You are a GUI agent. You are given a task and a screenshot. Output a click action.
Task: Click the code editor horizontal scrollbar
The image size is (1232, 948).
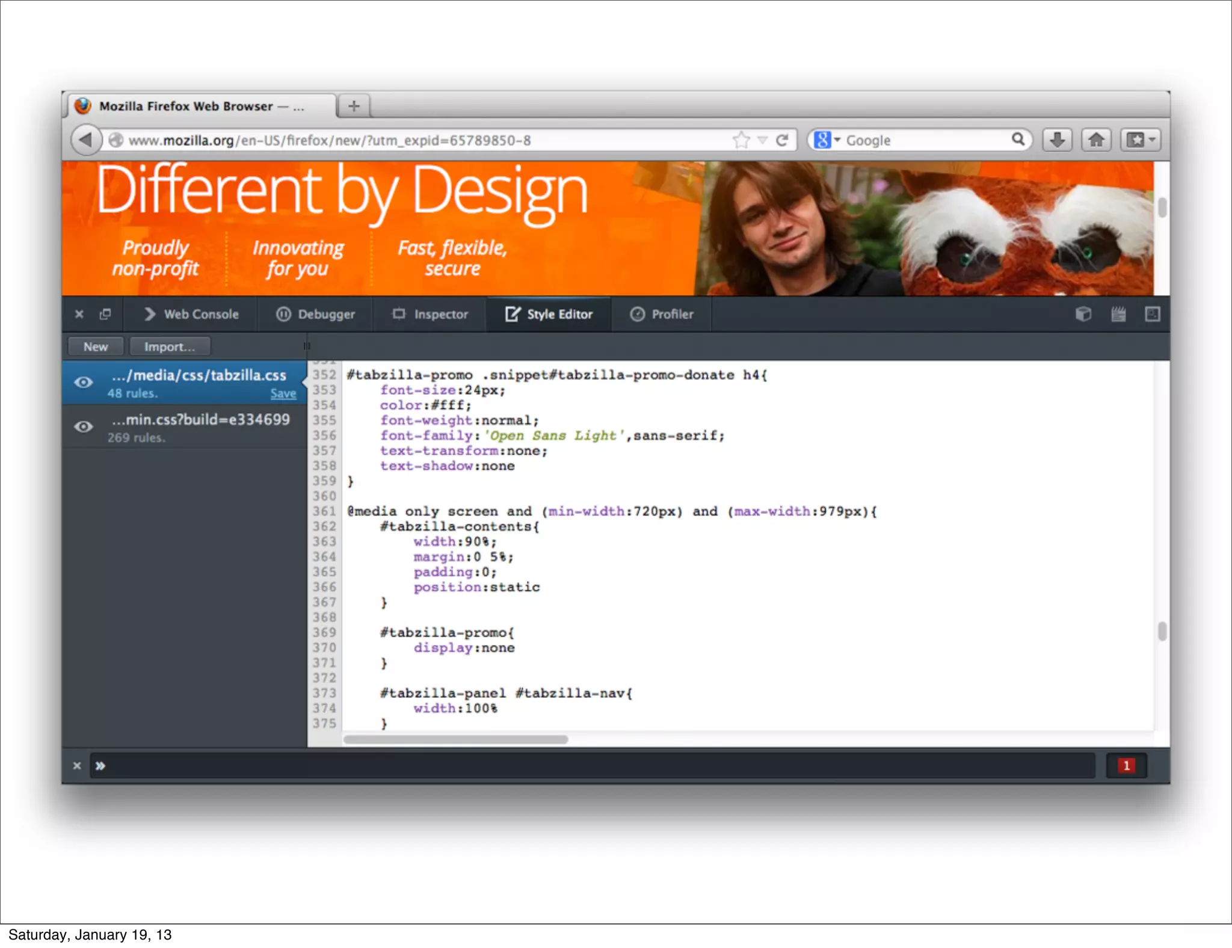coord(455,739)
